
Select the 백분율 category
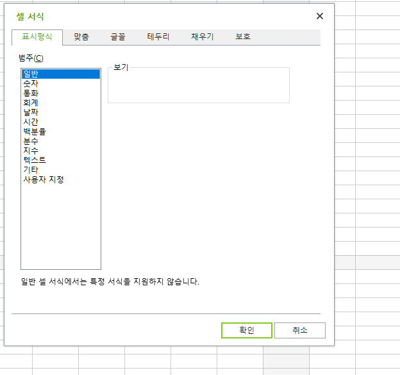pyautogui.click(x=61, y=131)
